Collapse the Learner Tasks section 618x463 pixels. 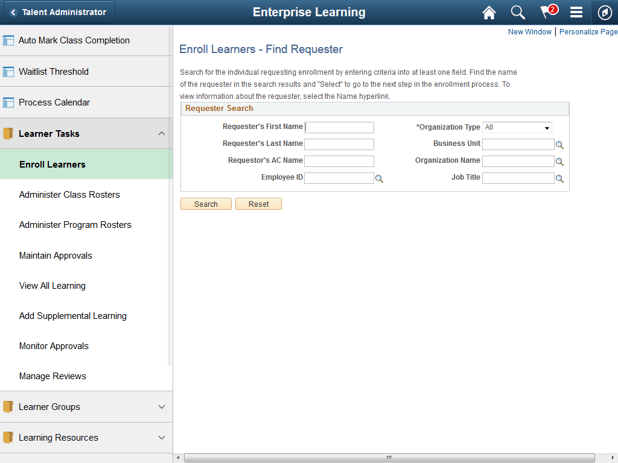point(161,133)
